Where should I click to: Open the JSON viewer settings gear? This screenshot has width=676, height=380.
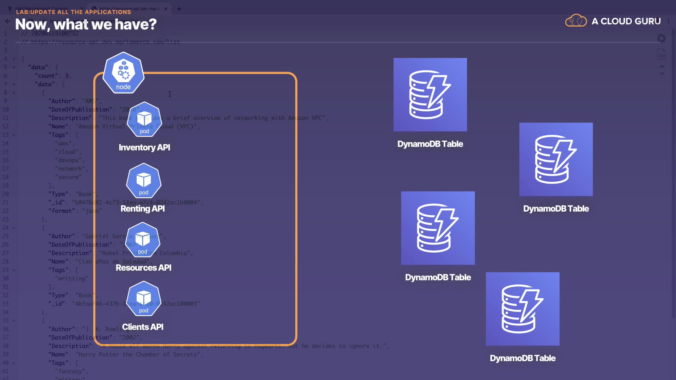pyautogui.click(x=662, y=38)
